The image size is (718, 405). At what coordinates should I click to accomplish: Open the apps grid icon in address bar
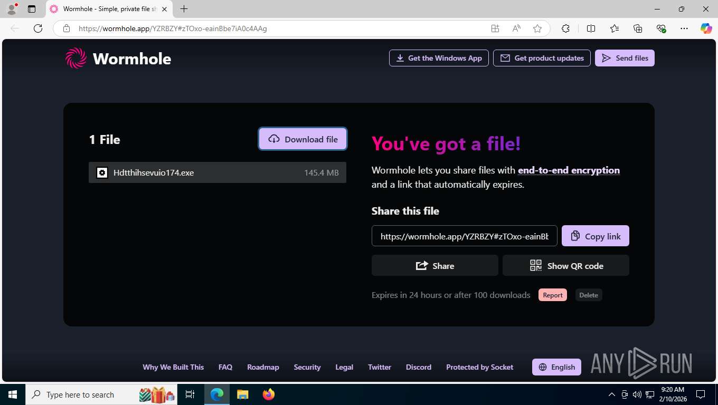pos(495,28)
